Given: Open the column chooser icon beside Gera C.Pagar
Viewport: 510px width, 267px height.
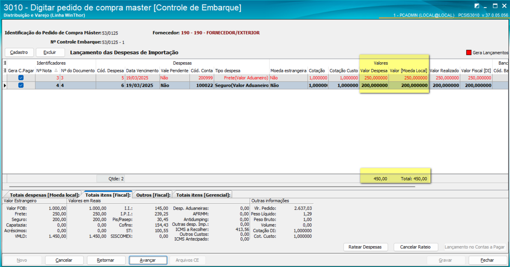Looking at the screenshot, I should tap(5, 70).
